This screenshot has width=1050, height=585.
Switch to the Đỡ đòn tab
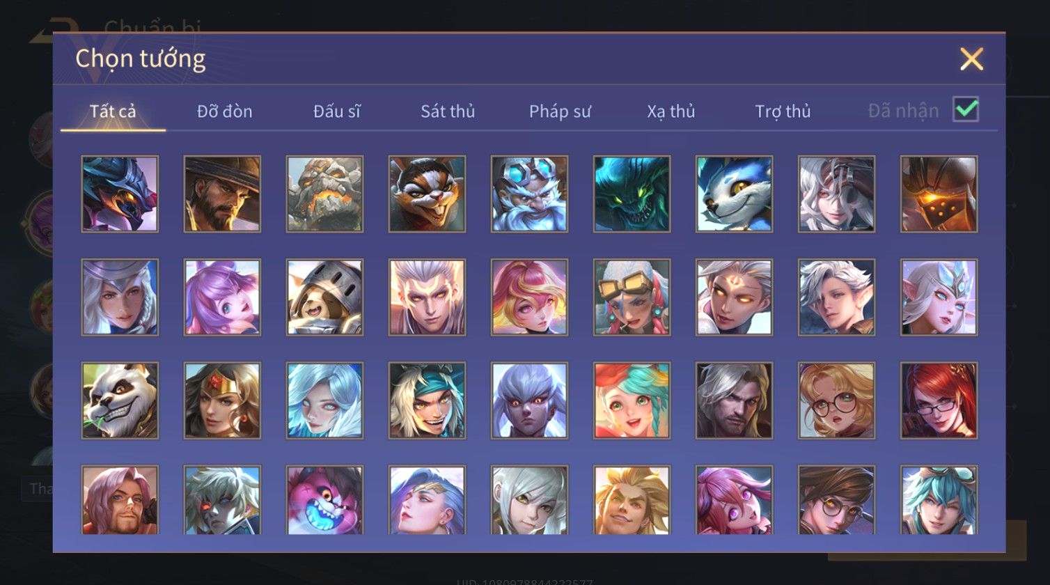tap(225, 111)
